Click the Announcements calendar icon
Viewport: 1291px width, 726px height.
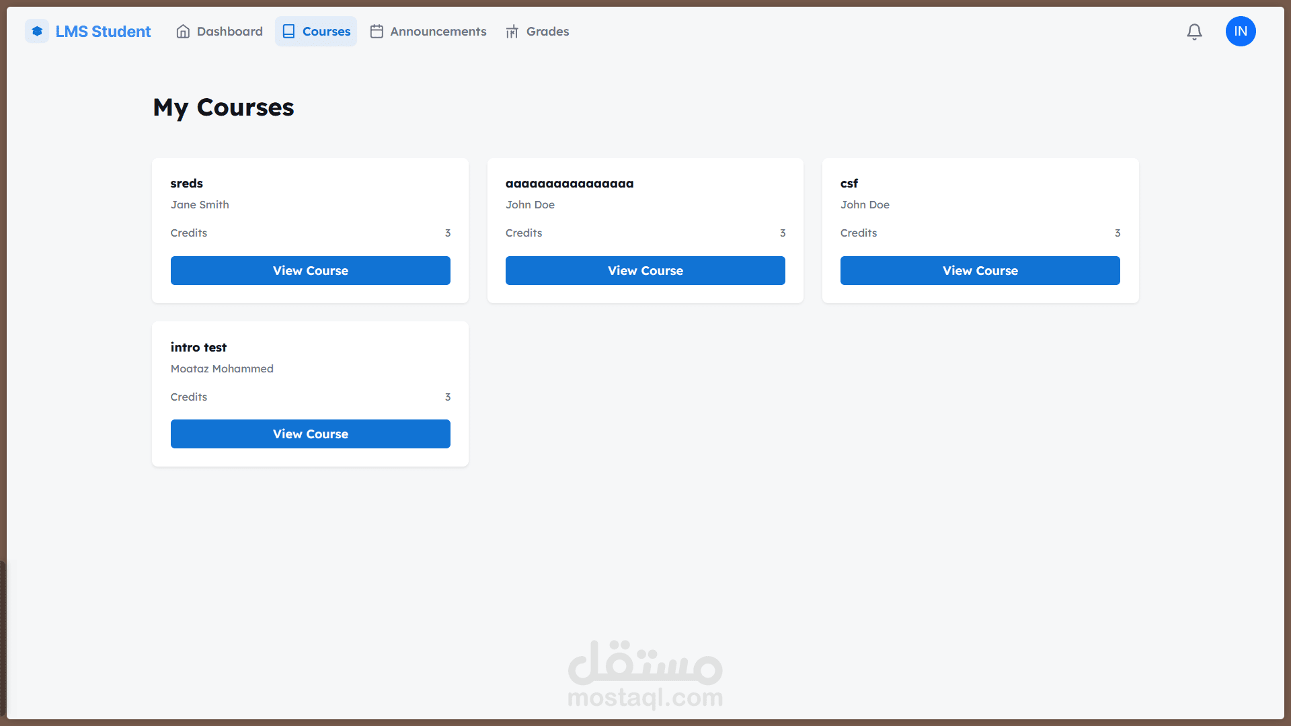click(377, 32)
